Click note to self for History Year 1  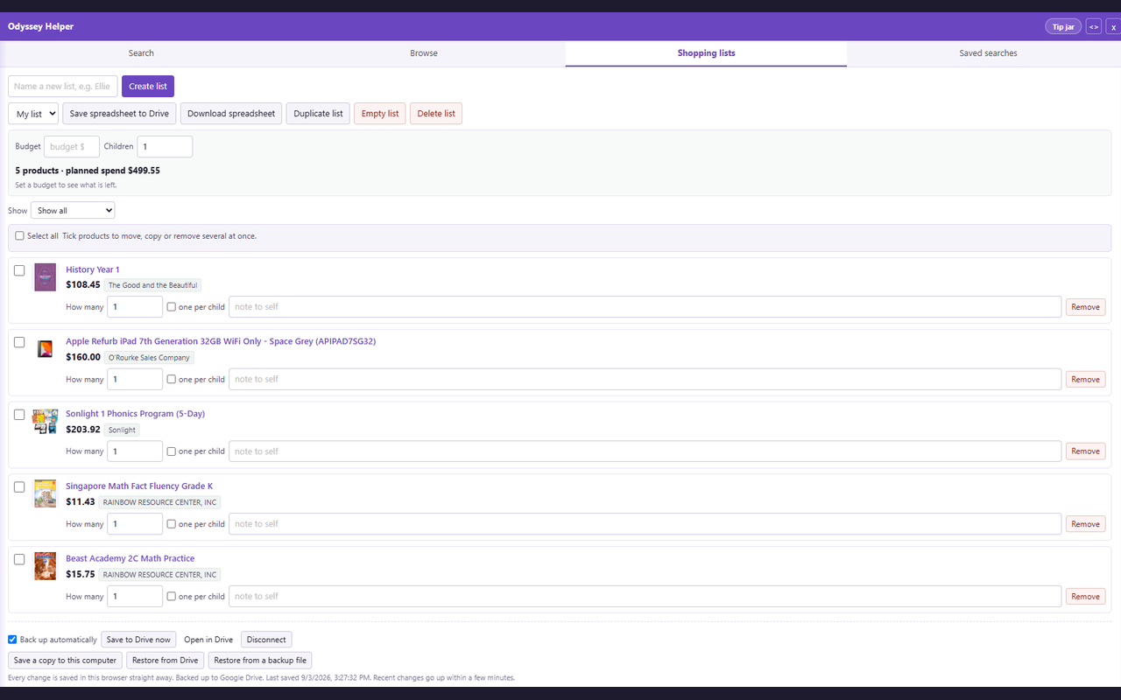pos(645,307)
